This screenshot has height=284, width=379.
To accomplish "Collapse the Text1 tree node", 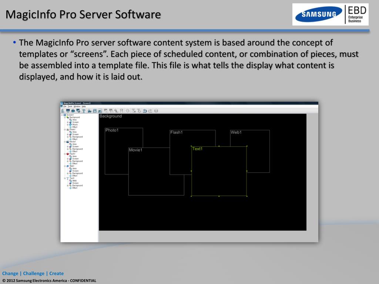I will pos(65,178).
